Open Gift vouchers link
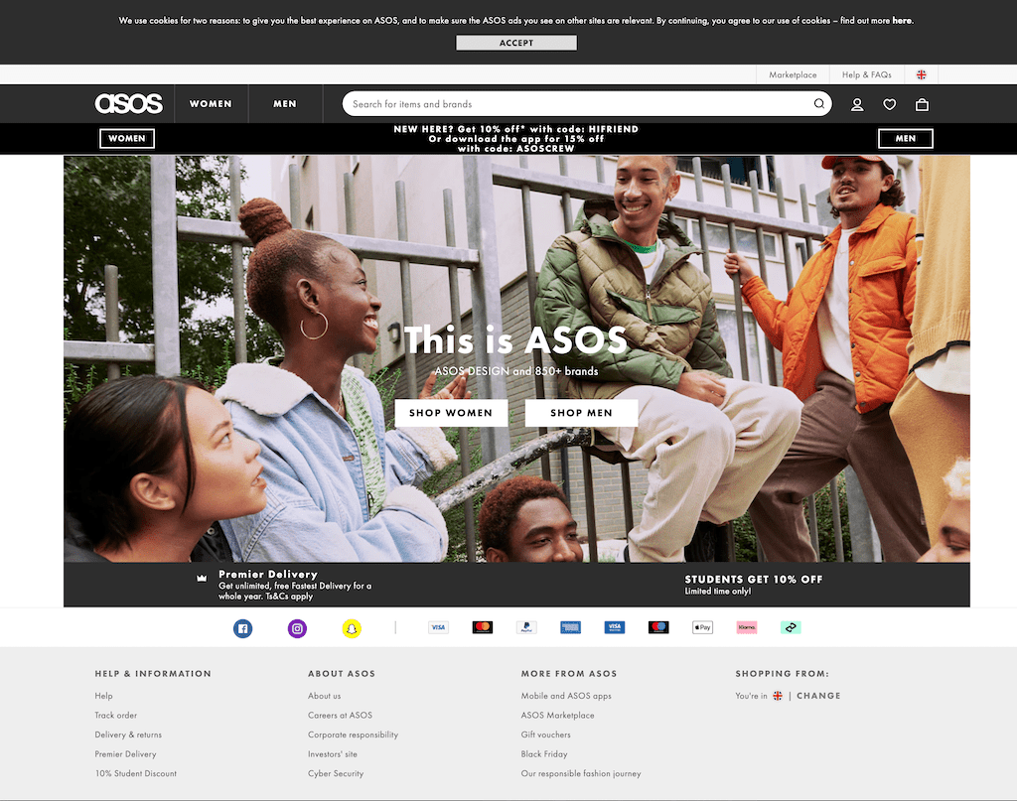Screen dimensions: 1017x801 pyautogui.click(x=546, y=734)
